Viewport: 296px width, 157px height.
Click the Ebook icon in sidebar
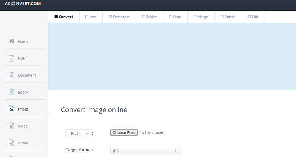point(11,92)
